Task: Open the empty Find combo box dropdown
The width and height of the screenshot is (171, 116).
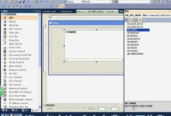Action: [x=150, y=2]
